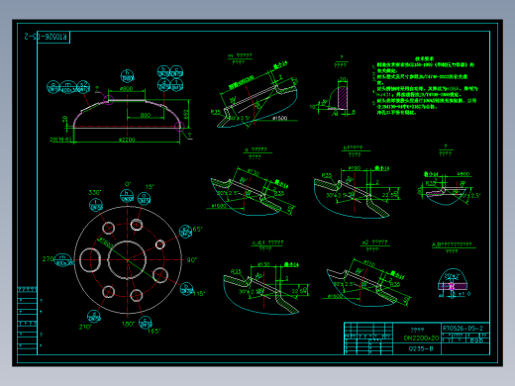Select the nozzle hole along the 165° line
Viewport: 515px width, 386px height.
click(136, 295)
